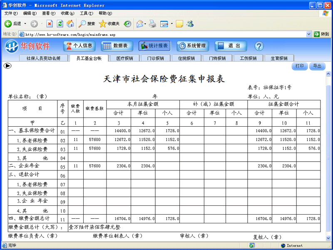This screenshot has height=250, width=333.
Task: Switch to 医疗报销 tab
Action: 124,58
